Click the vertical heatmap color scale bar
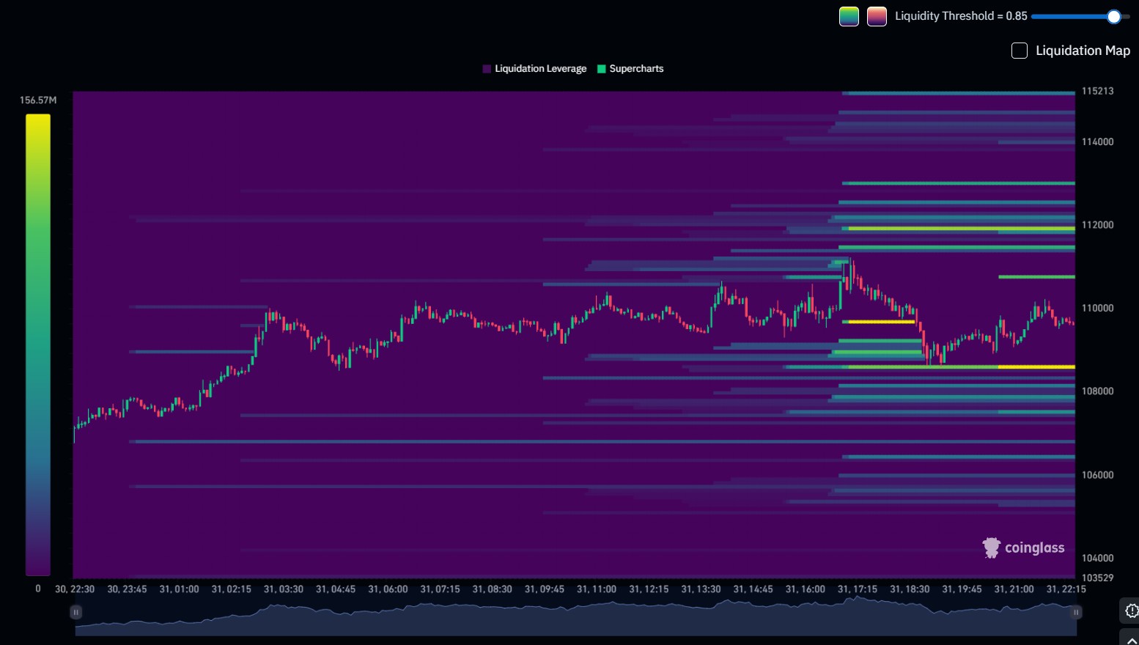The height and width of the screenshot is (645, 1139). 38,344
